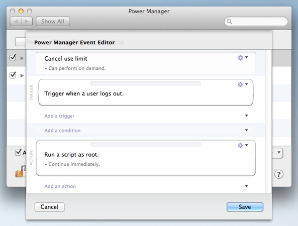Minimize the Power Manager window
The height and width of the screenshot is (226, 298).
pos(21,11)
